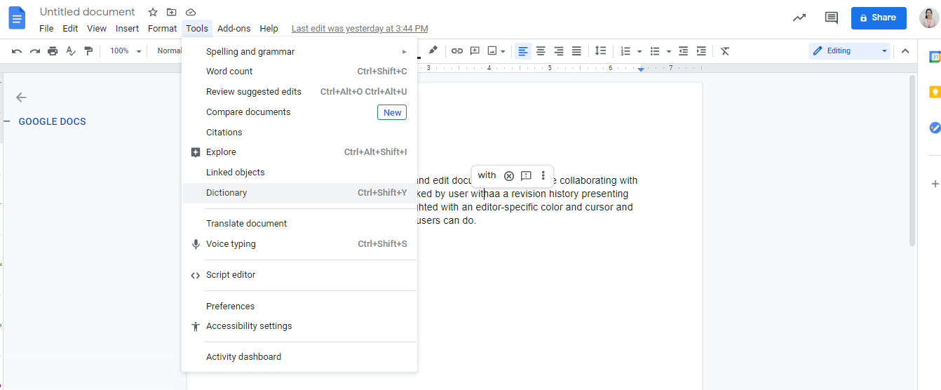
Task: Expand the bulleted list dropdown arrow
Action: click(x=669, y=51)
